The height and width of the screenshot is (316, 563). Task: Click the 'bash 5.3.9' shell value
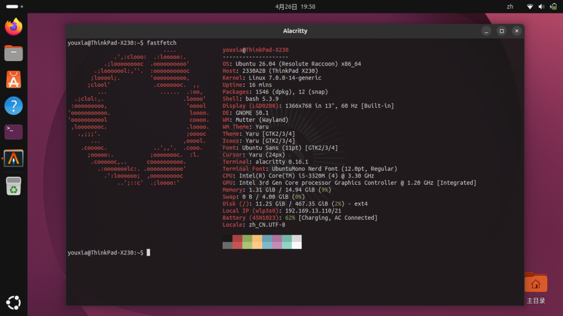[x=262, y=98]
